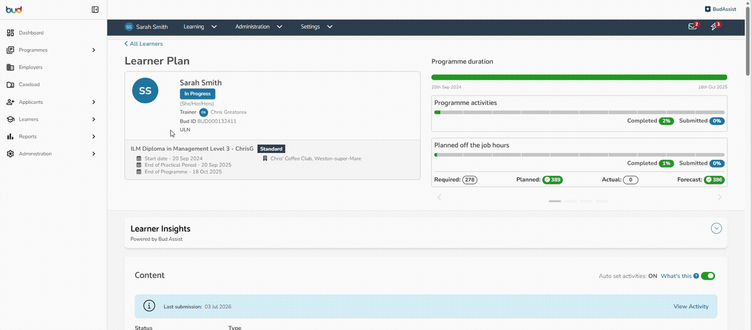Viewport: 752px width, 330px height.
Task: Click the Reports bar chart icon
Action: (x=11, y=137)
